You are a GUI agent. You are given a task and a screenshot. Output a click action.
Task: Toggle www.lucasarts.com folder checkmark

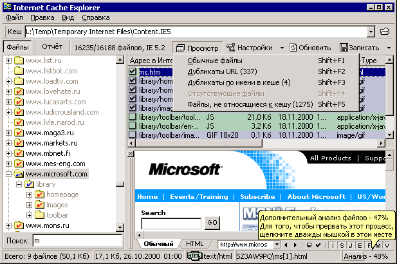pyautogui.click(x=19, y=102)
